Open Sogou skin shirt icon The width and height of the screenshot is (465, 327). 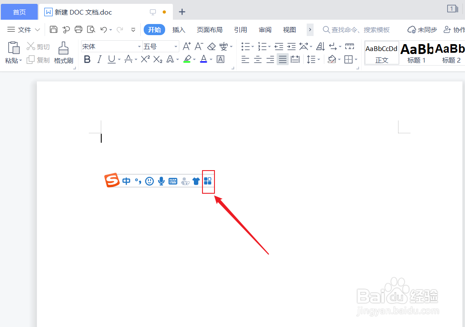(196, 181)
